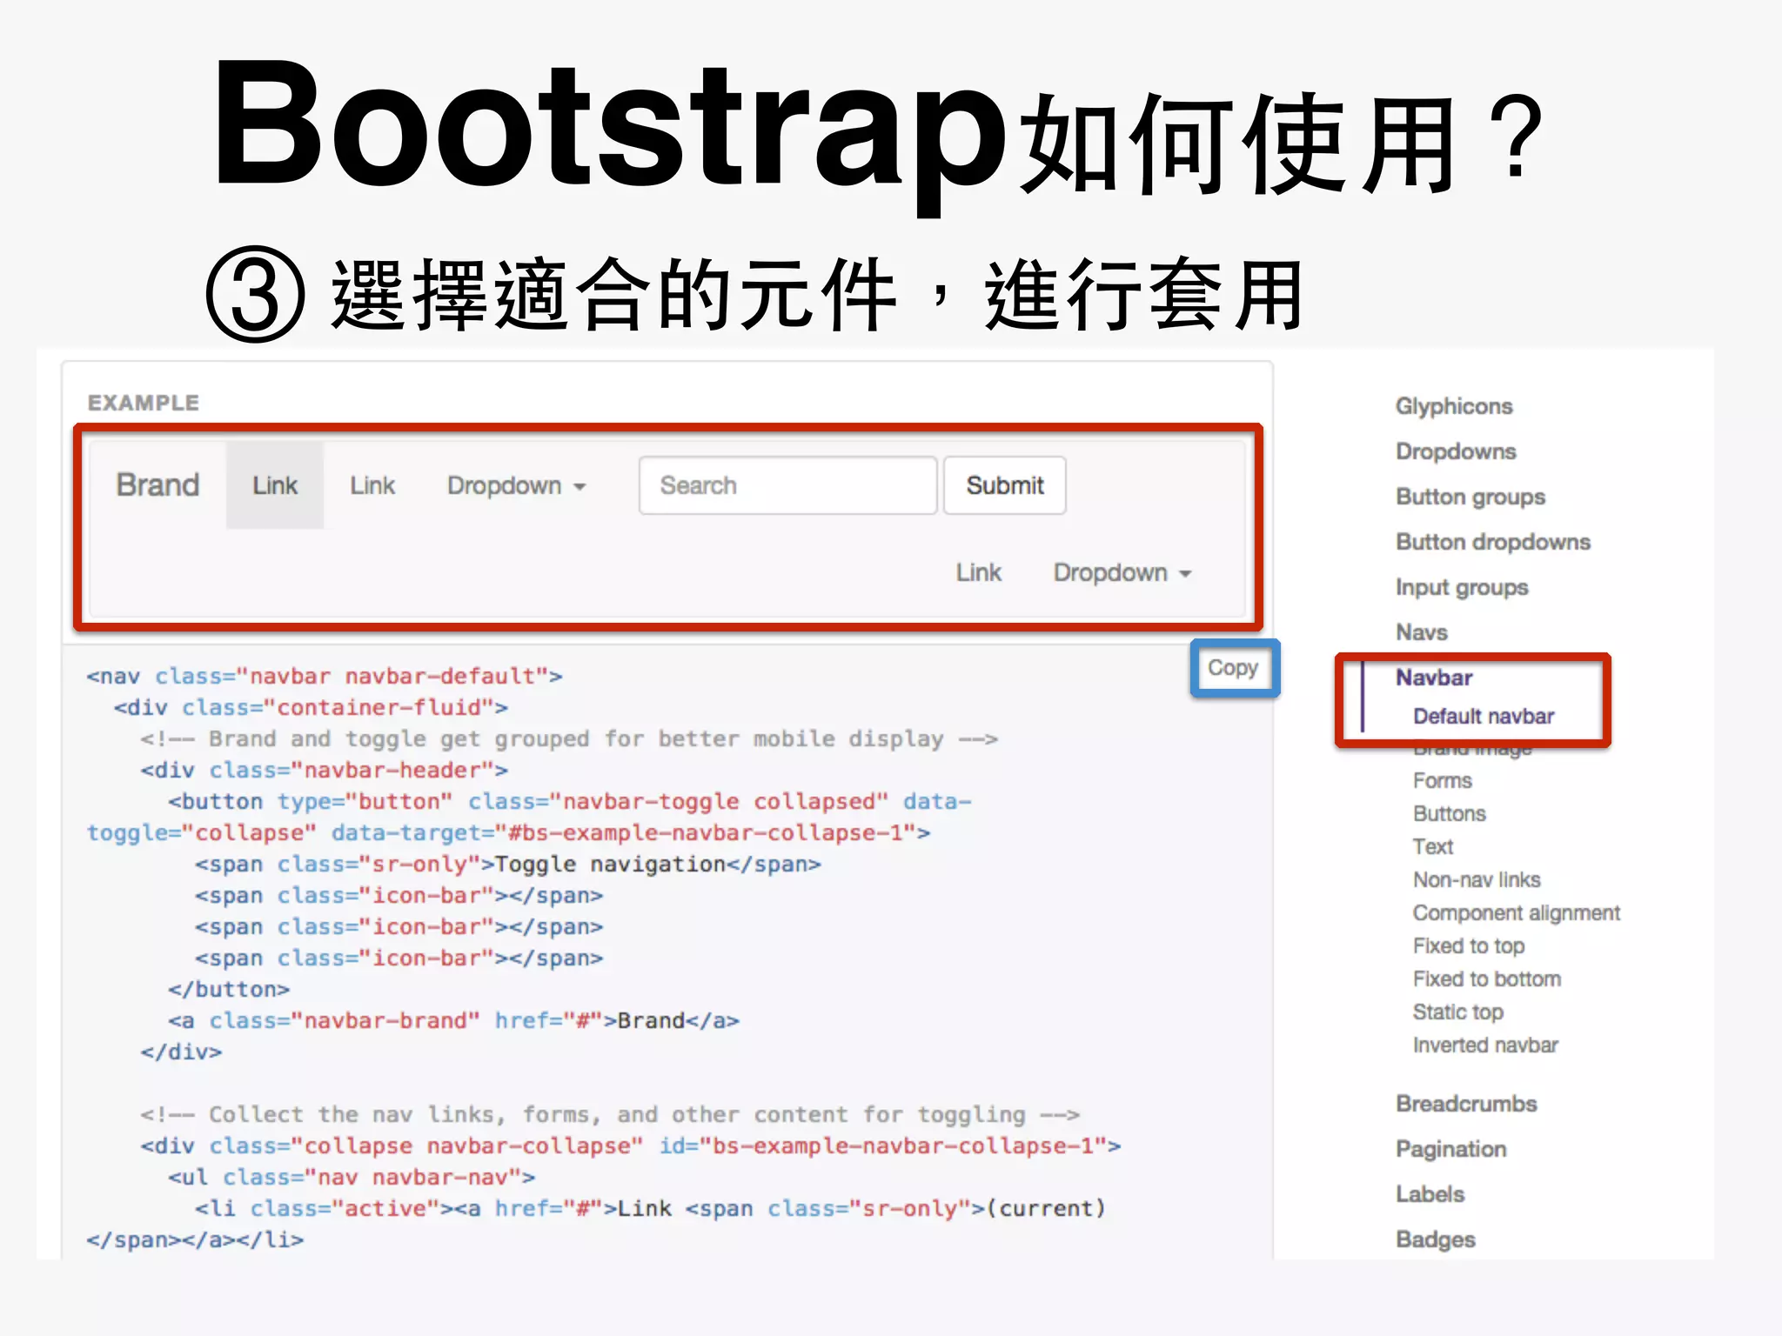Click the container-fluid div code line

[x=311, y=707]
